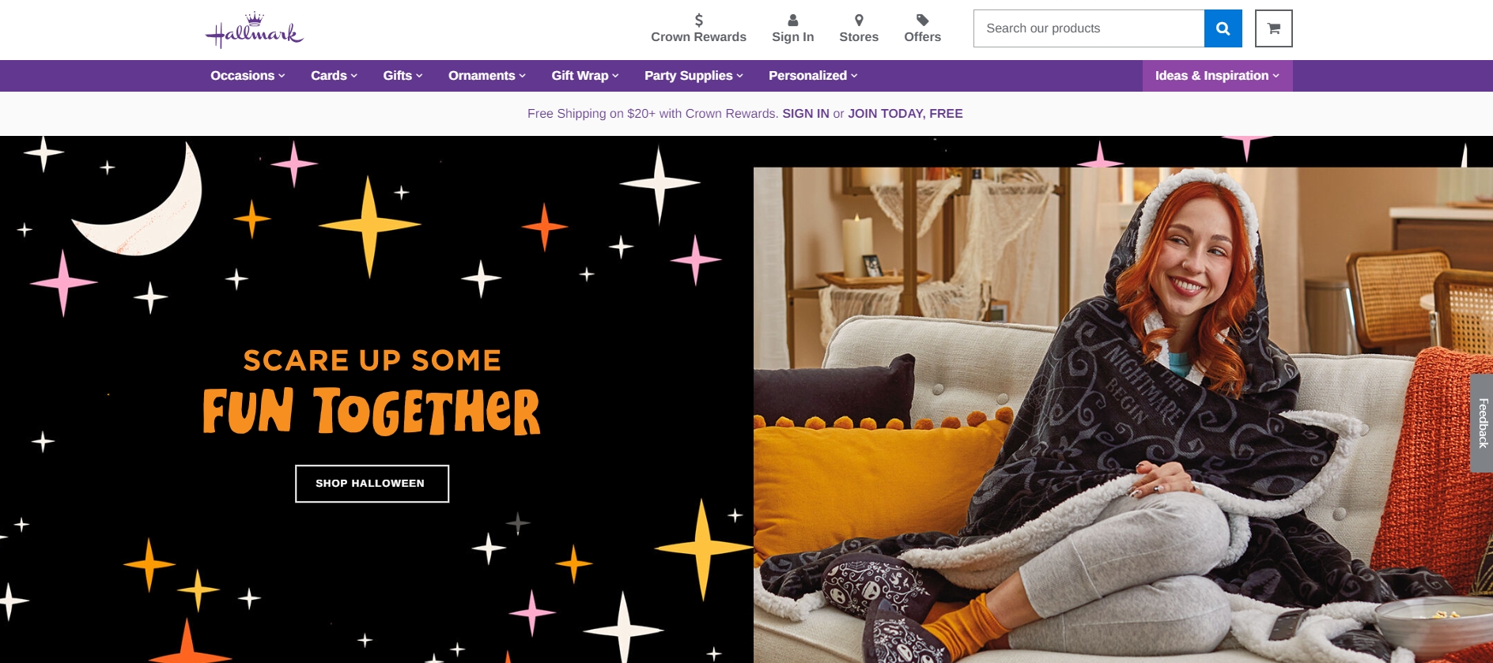Open Crown Rewards dollar icon

click(698, 20)
